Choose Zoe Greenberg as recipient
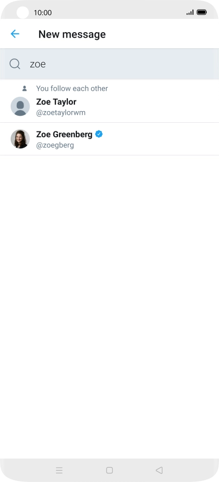Image resolution: width=219 pixels, height=482 pixels. tap(109, 139)
